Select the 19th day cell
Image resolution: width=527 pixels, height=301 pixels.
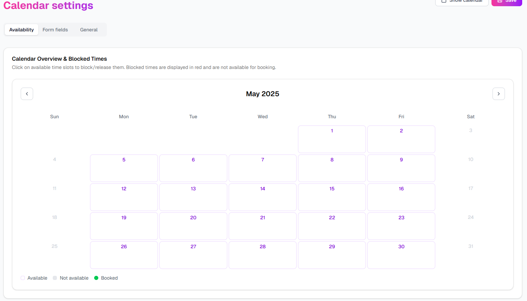point(124,226)
